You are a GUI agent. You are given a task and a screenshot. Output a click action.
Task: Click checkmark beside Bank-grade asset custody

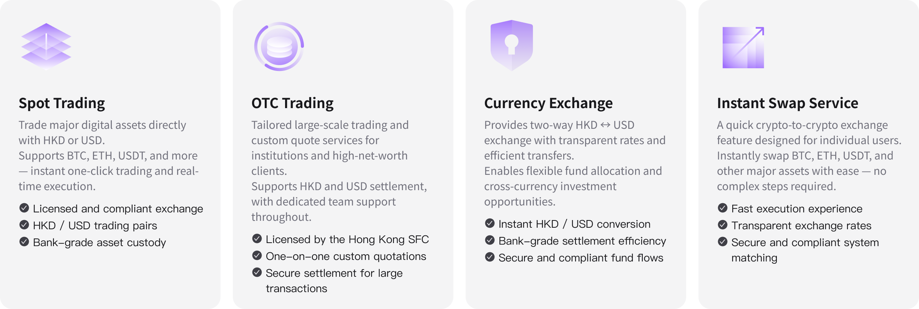click(x=24, y=242)
